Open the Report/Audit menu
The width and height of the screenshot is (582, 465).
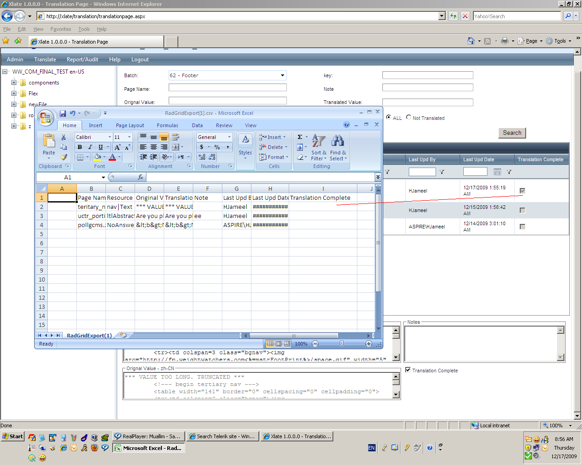click(x=82, y=59)
